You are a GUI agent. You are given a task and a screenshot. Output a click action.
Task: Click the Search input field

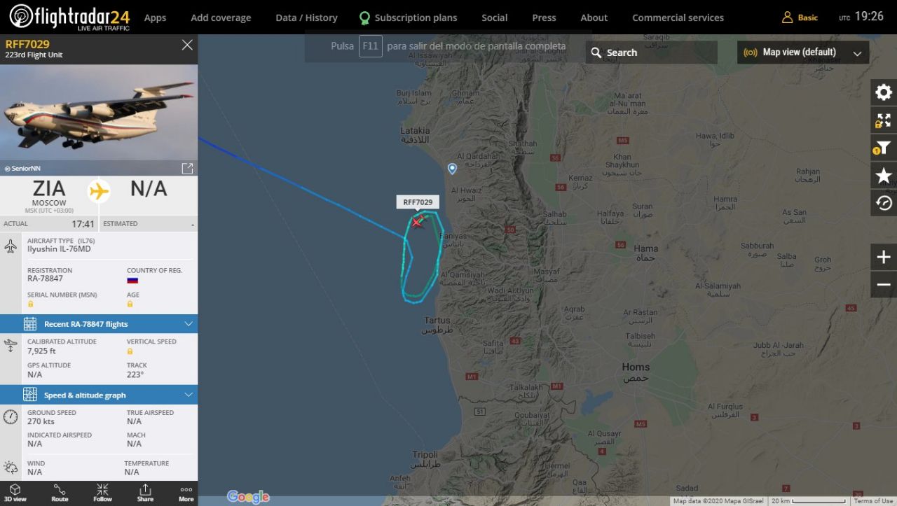point(651,52)
